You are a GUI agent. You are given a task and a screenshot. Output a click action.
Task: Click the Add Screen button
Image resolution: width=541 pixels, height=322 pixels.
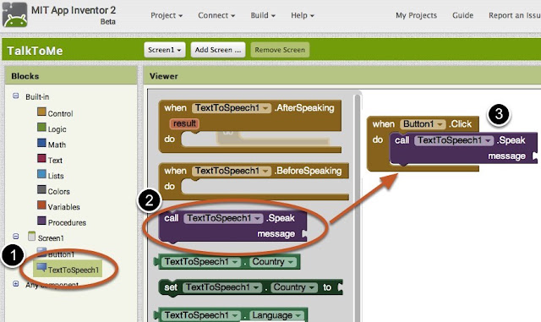(x=218, y=50)
